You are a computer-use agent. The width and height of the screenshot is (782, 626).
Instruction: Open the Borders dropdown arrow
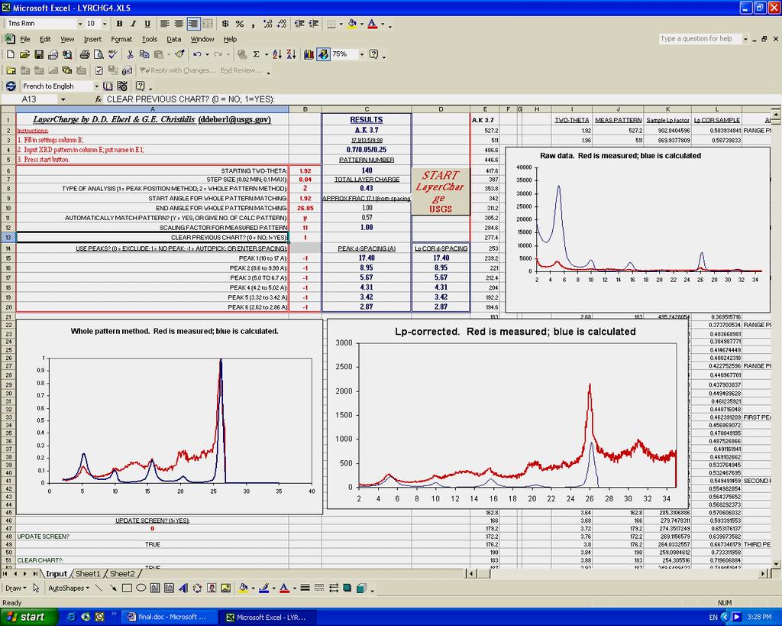pyautogui.click(x=341, y=24)
